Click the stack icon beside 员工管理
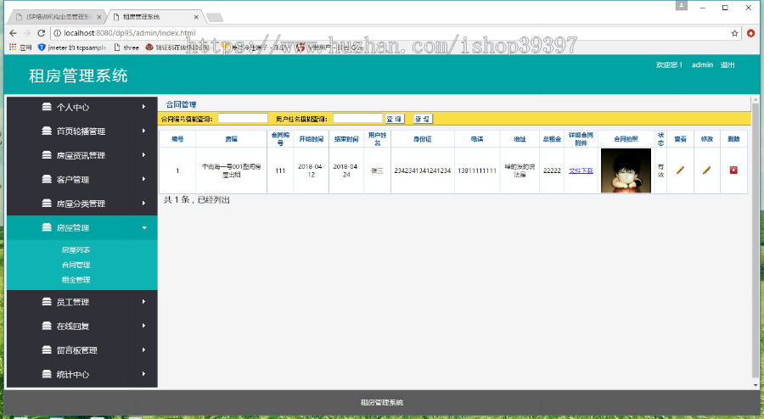Screen dimensions: 764x419 (x=47, y=302)
